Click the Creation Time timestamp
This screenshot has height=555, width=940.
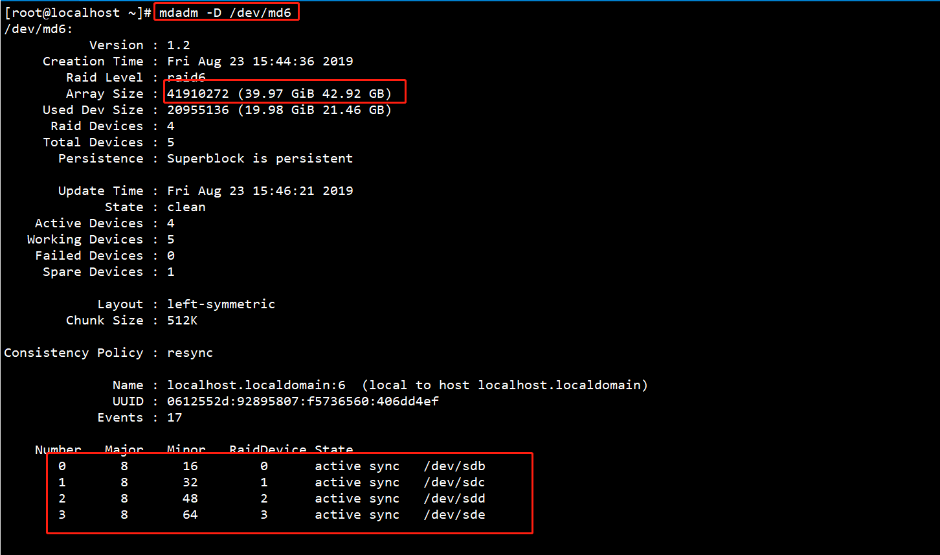click(259, 61)
